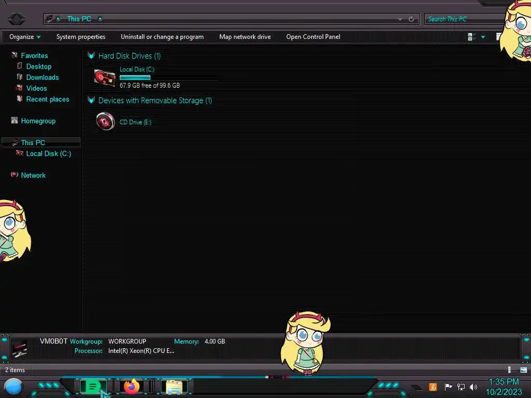Screen dimensions: 531x398
Task: Open the address bar history dropdown arrow
Action: tap(400, 19)
